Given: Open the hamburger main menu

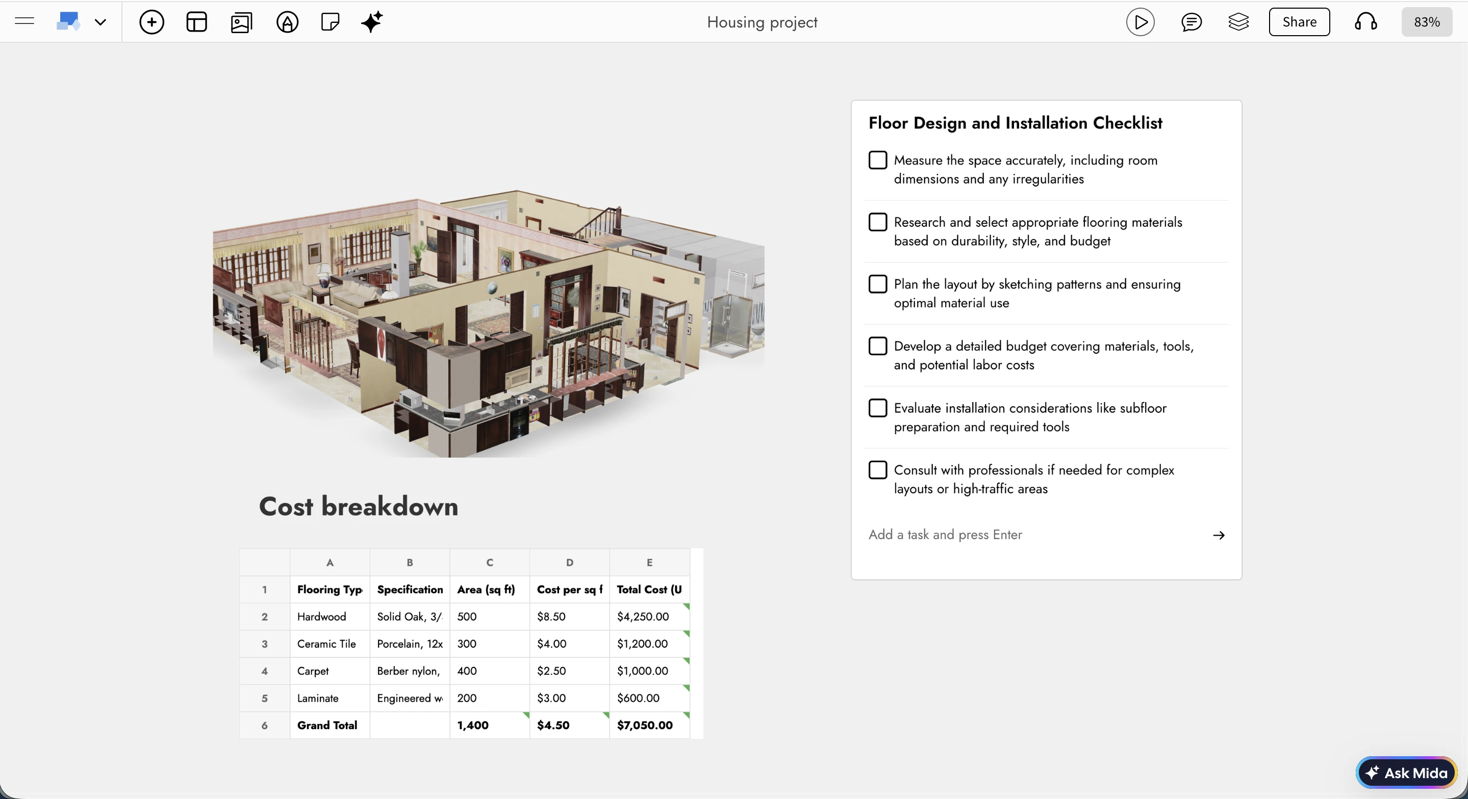Looking at the screenshot, I should click(24, 21).
